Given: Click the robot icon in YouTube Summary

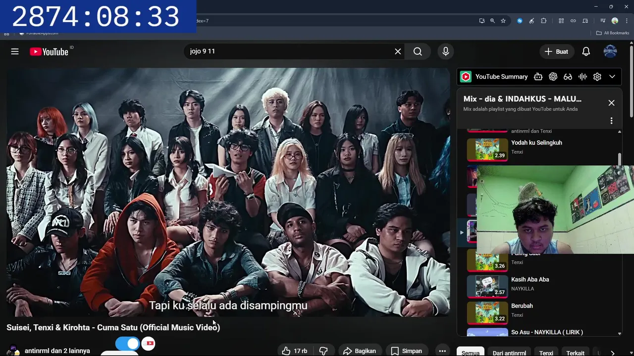Looking at the screenshot, I should [538, 77].
